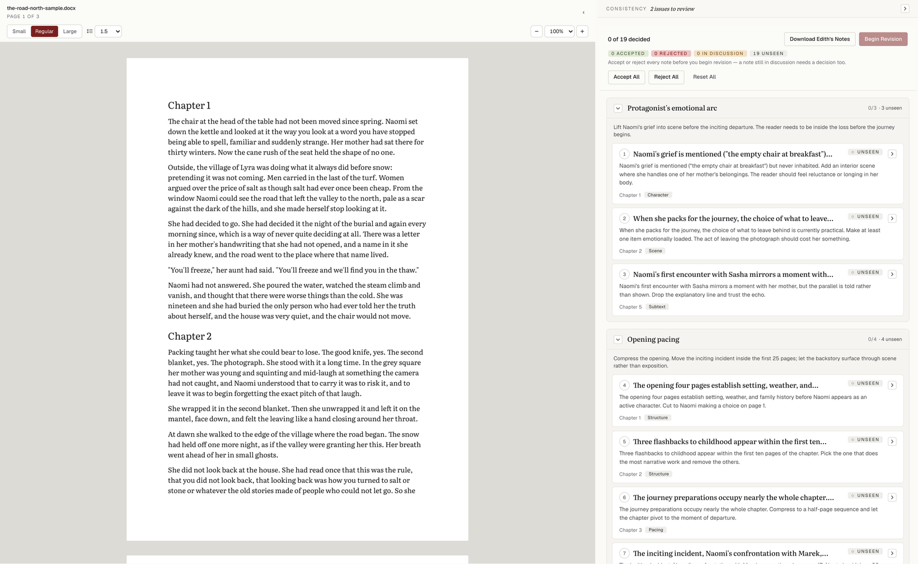Click the Unseen status on note 2
This screenshot has height=564, width=918.
(865, 217)
